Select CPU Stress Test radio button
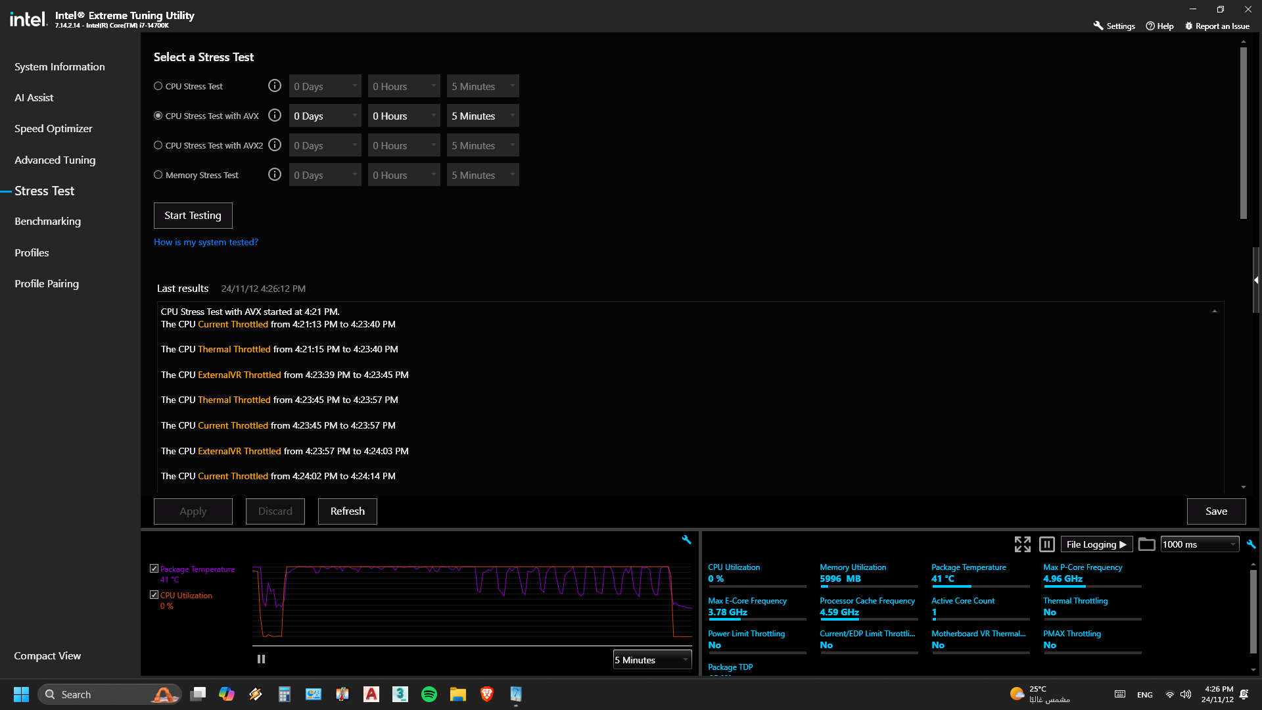 tap(158, 86)
